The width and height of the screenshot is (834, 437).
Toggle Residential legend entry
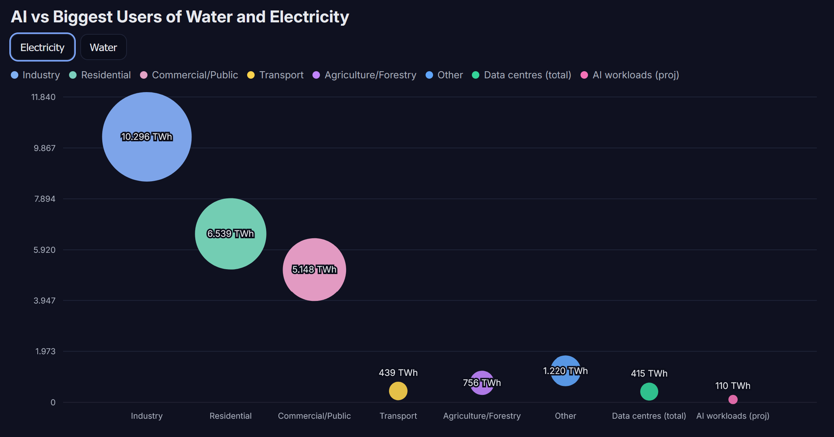click(100, 75)
